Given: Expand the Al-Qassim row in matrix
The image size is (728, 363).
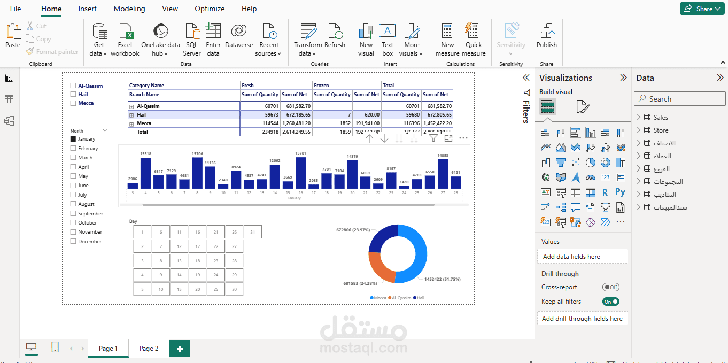Looking at the screenshot, I should pyautogui.click(x=131, y=106).
